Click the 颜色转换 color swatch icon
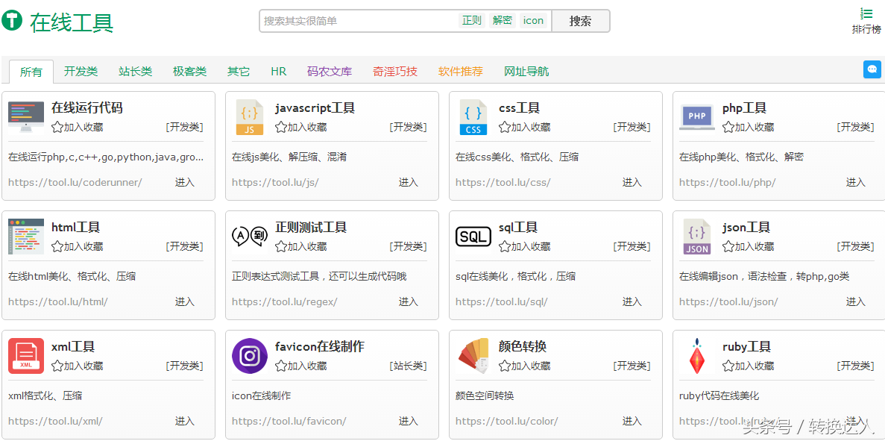Image resolution: width=885 pixels, height=441 pixels. [x=473, y=356]
